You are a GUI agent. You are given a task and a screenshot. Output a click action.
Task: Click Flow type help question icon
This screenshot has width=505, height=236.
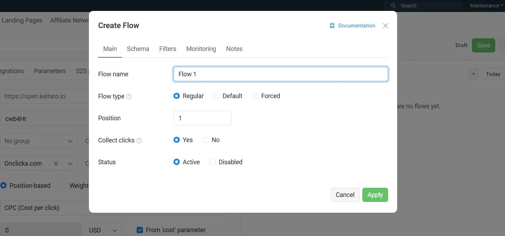(x=129, y=96)
